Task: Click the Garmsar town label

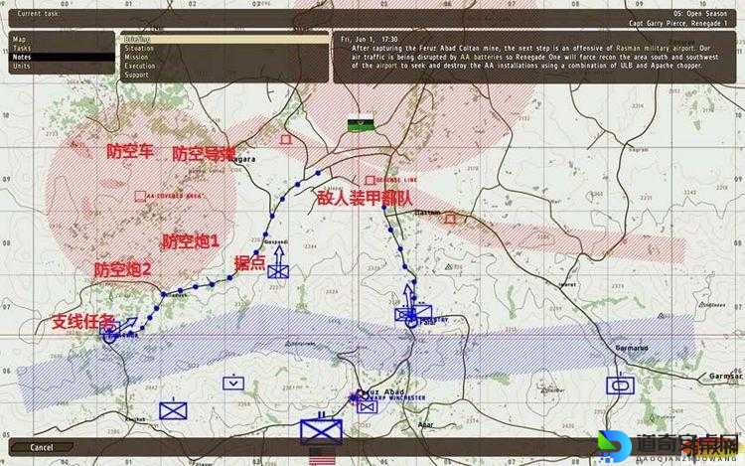Action: coord(725,376)
